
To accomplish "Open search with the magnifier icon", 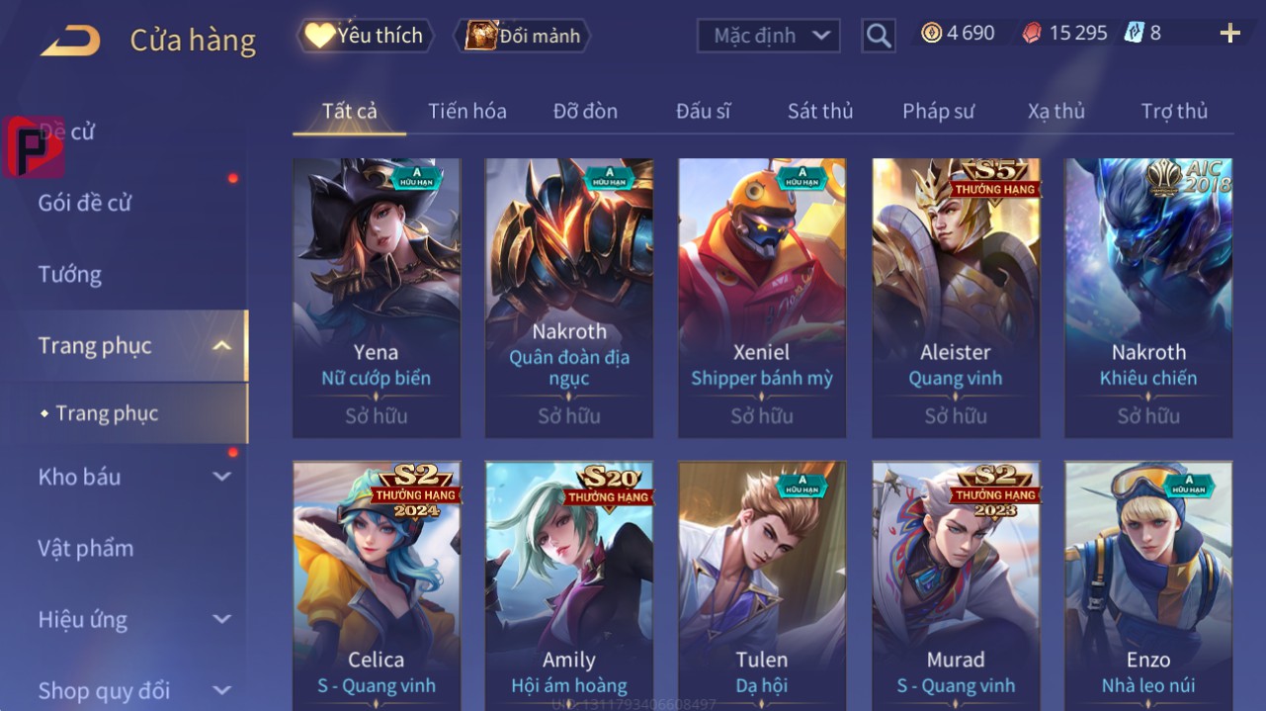I will point(878,37).
